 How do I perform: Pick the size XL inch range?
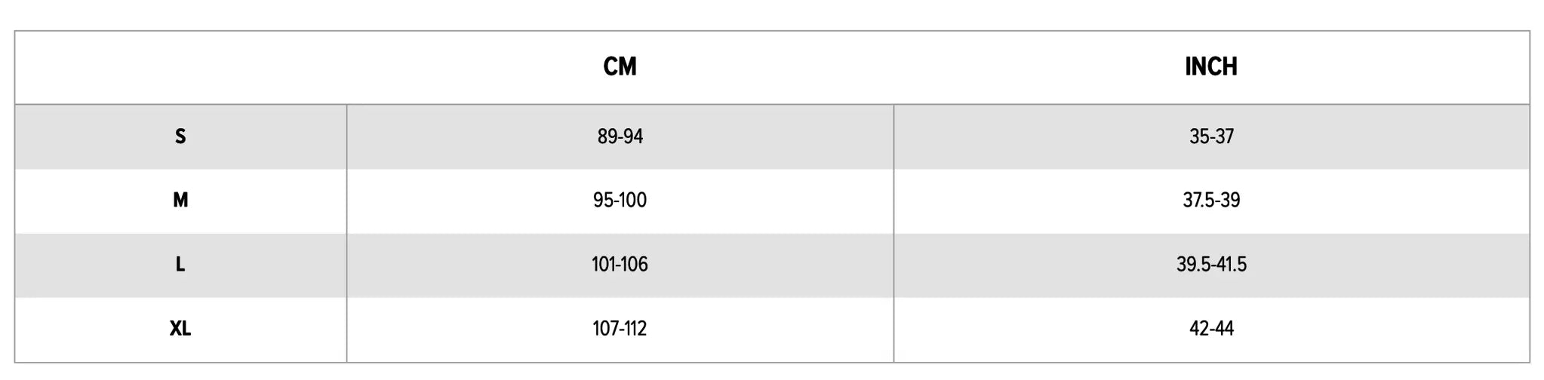(x=1211, y=329)
